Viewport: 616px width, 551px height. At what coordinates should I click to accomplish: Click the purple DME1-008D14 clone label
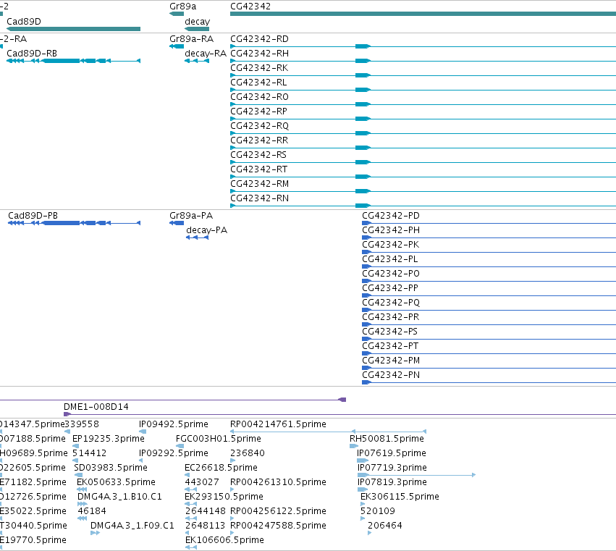pyautogui.click(x=96, y=407)
